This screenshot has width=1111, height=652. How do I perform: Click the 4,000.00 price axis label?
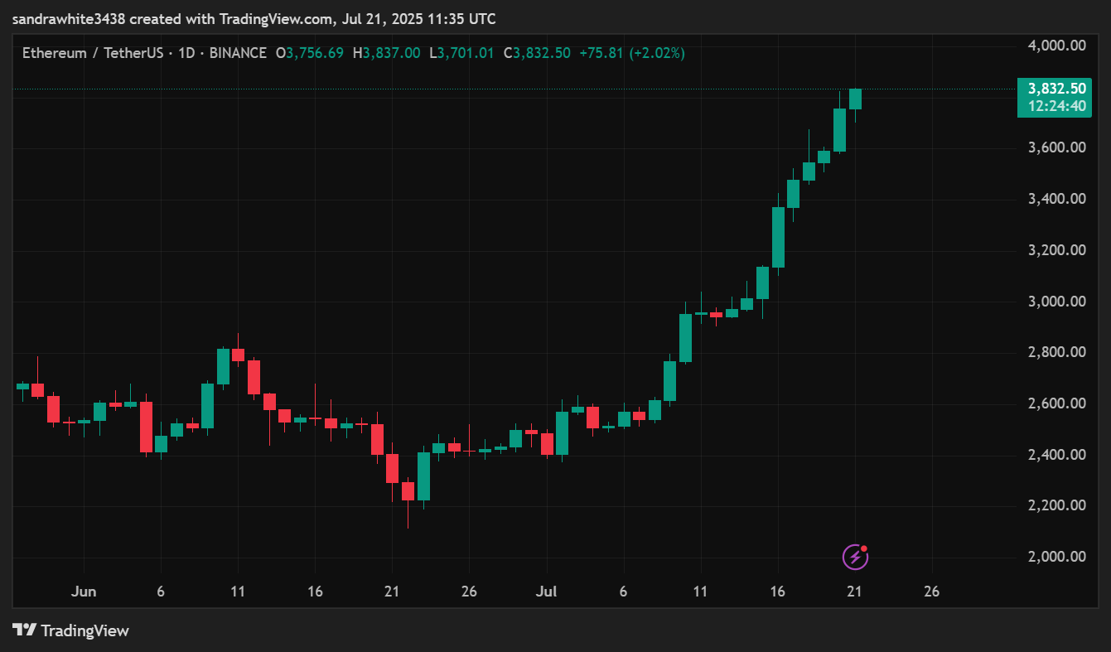tap(1056, 46)
